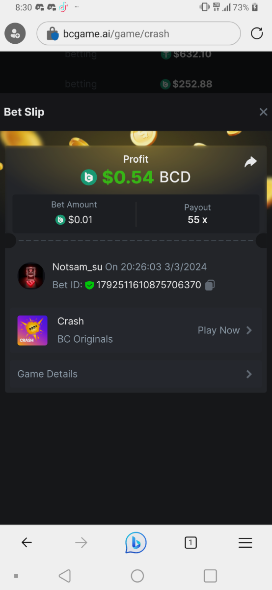The height and width of the screenshot is (590, 272).
Task: Copy the Bet ID using copy icon
Action: (210, 285)
